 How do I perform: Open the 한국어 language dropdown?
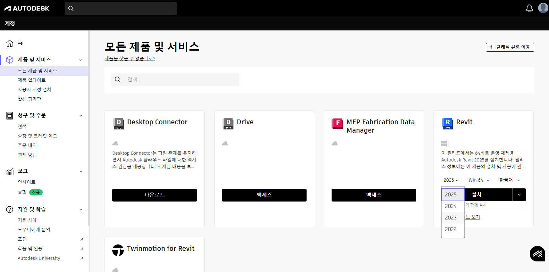tap(509, 180)
